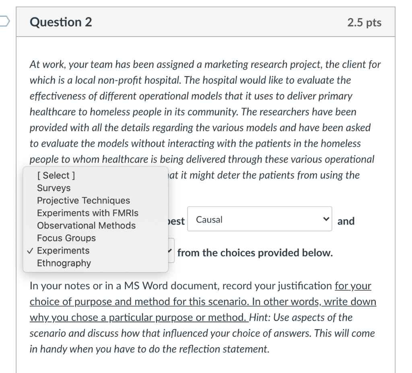
Task: Open the "Causal" dropdown
Action: tap(260, 219)
